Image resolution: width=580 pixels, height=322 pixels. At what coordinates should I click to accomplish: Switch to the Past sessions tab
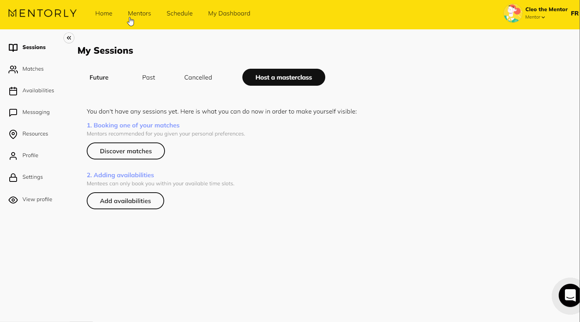pos(148,77)
